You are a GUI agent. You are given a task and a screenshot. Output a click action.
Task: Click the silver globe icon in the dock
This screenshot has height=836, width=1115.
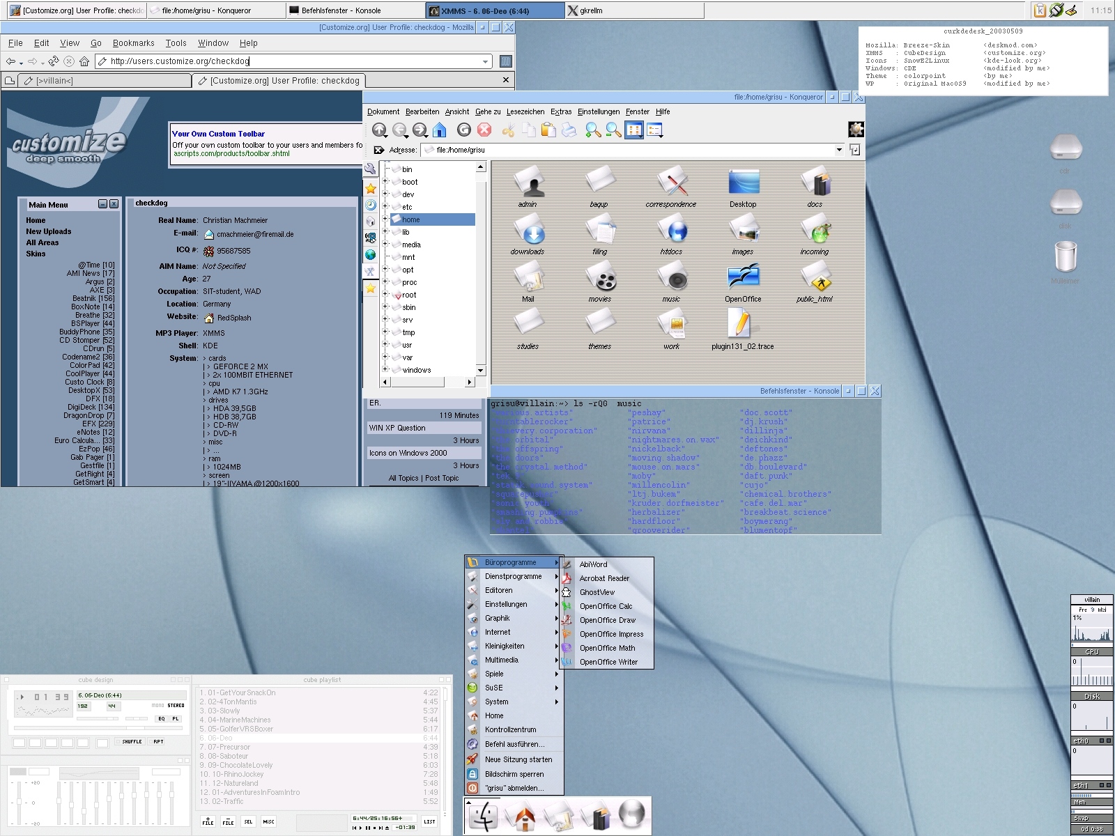click(x=632, y=815)
